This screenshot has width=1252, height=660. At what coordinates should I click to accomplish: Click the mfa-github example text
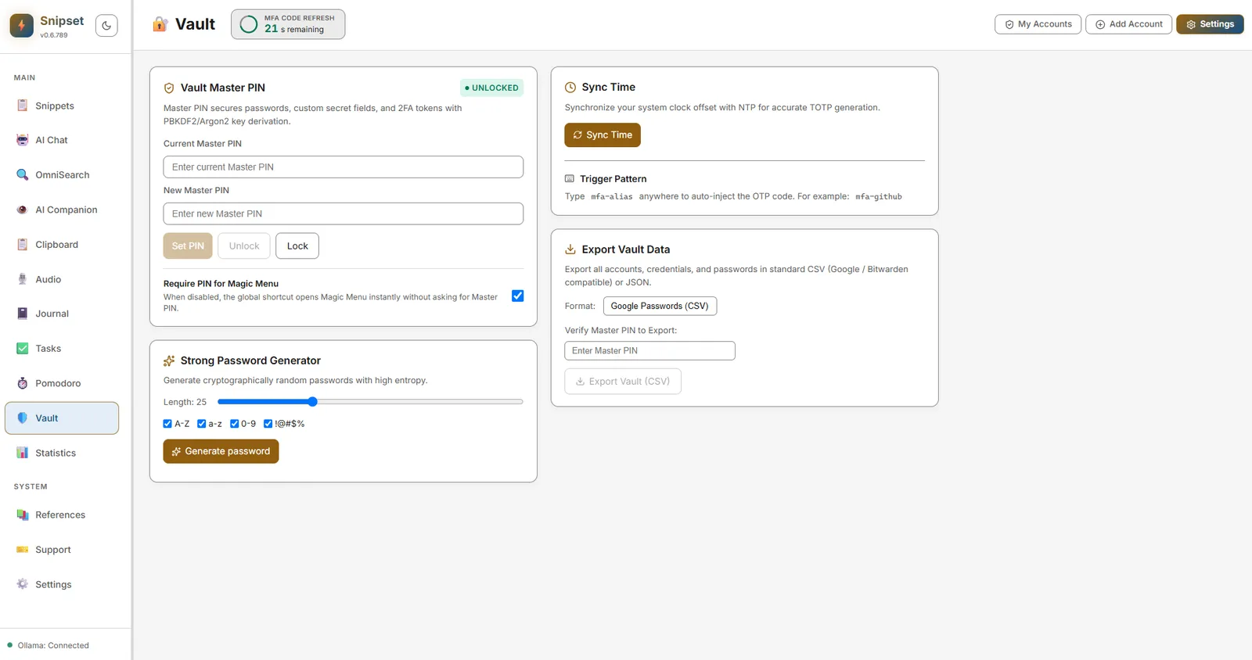(x=878, y=196)
